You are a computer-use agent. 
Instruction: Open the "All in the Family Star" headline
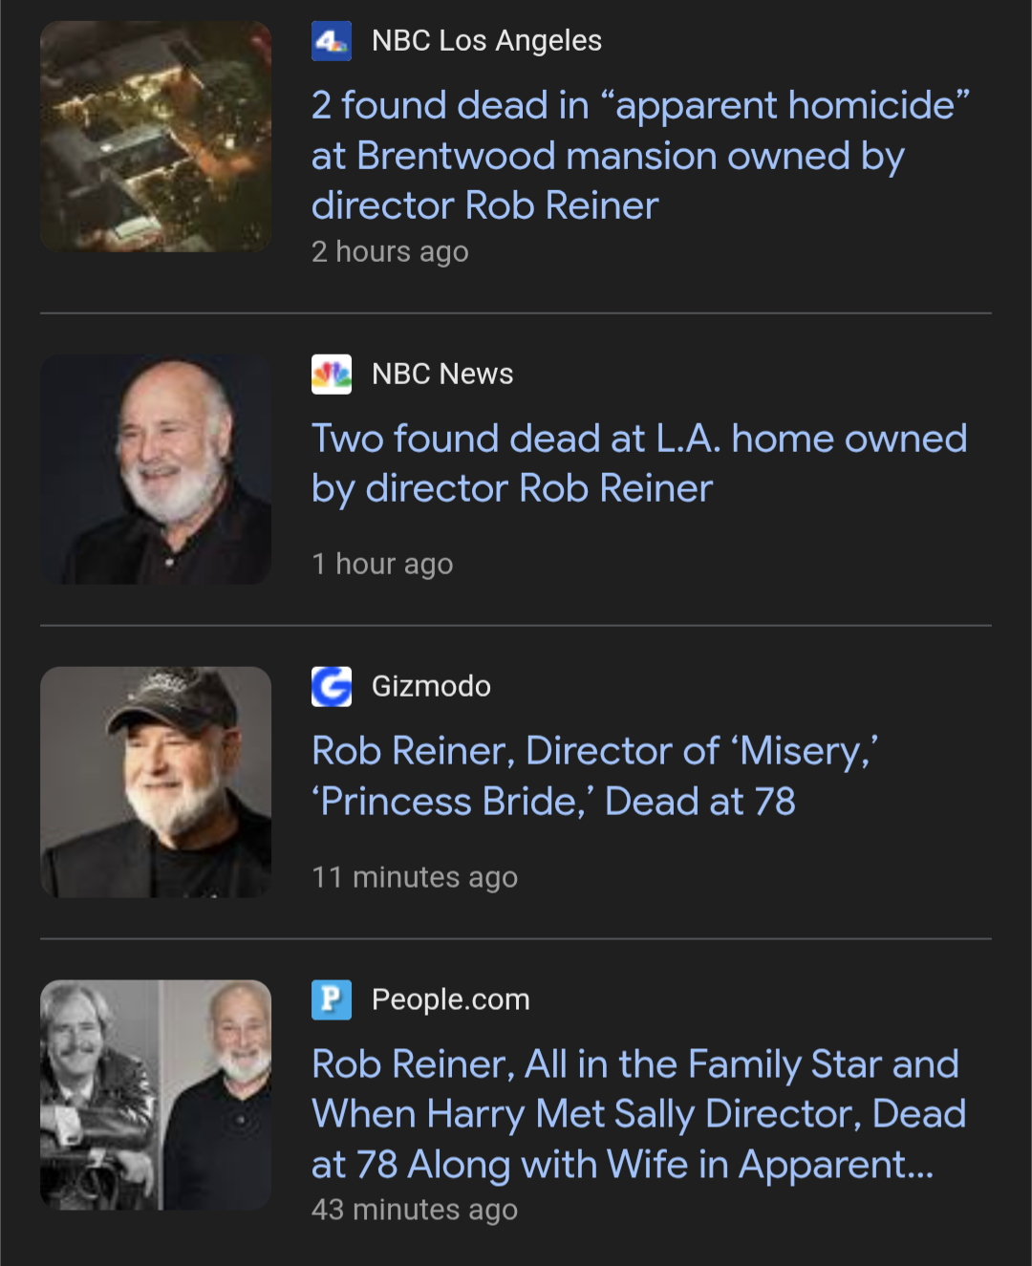coord(638,1114)
